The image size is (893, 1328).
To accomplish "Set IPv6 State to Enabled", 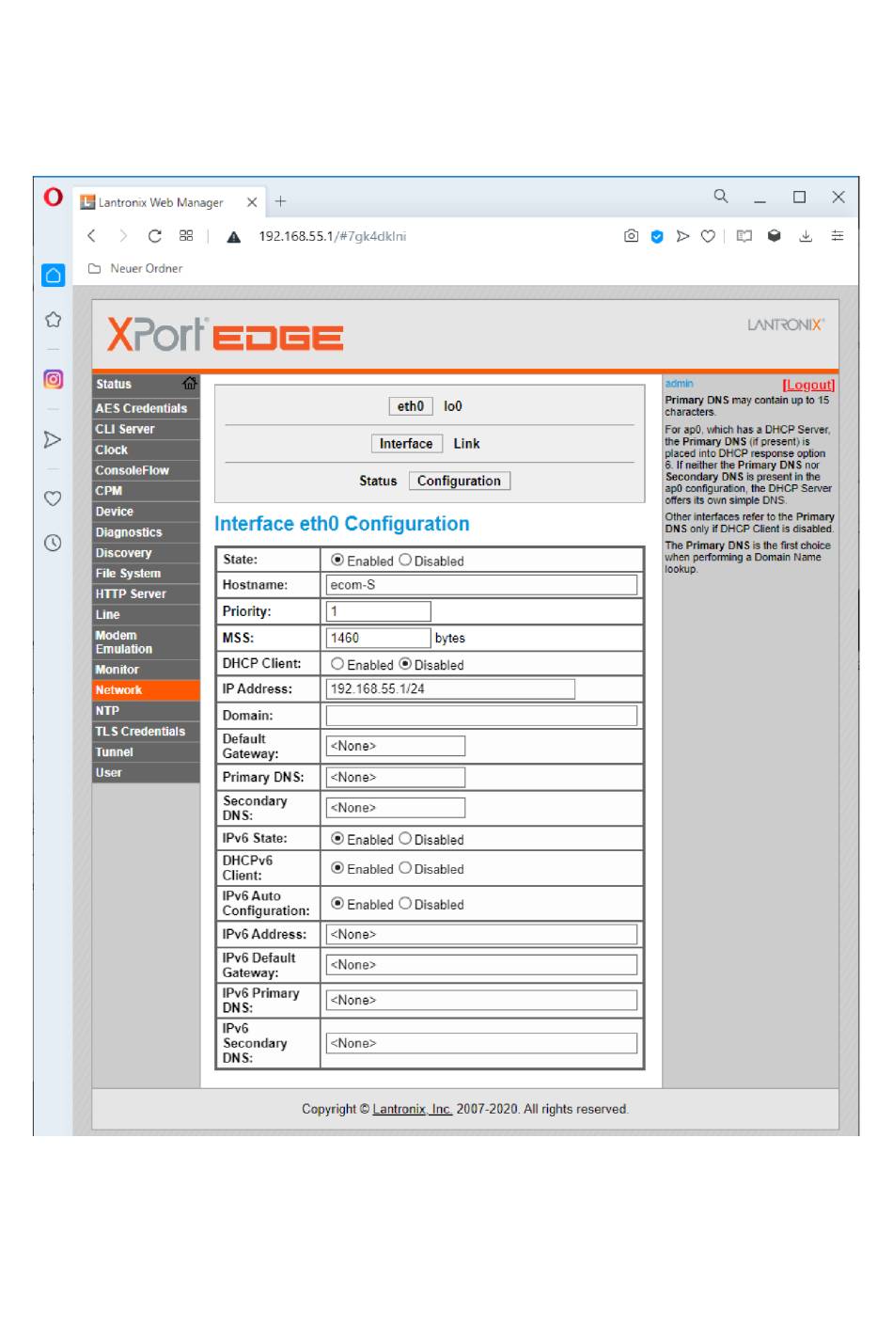I will pos(337,838).
